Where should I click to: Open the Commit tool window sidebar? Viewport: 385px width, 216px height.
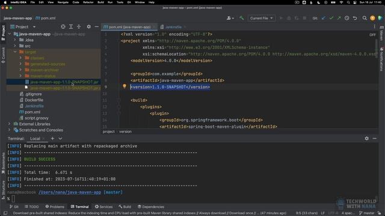(x=3, y=55)
